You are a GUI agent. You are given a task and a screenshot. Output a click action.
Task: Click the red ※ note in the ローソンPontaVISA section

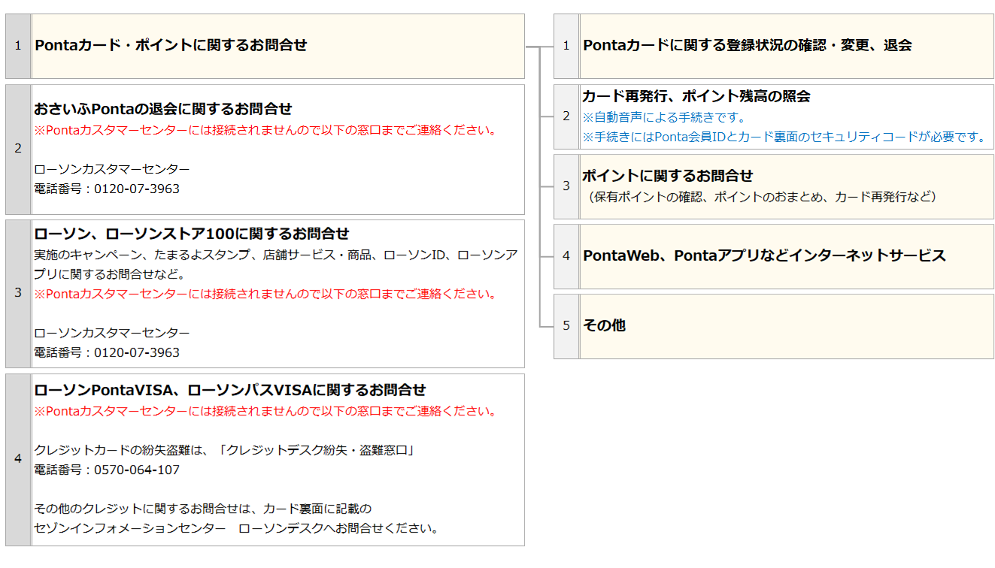click(265, 411)
